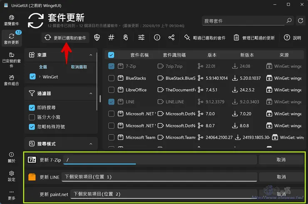Click the interactive hand toolbar icon
308x204 pixels.
126,37
